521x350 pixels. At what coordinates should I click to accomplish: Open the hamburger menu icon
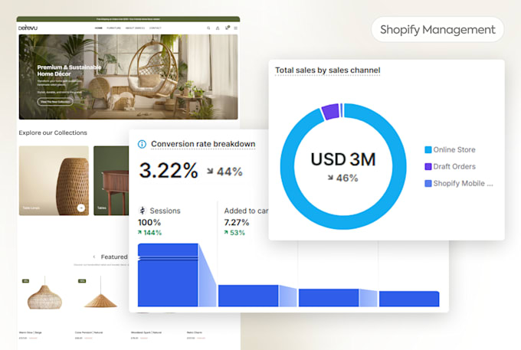click(235, 28)
